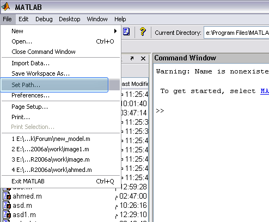Click the 02:47:00 timestamp for ahmed.m
Image resolution: width=269 pixels, height=222 pixels.
(x=133, y=196)
